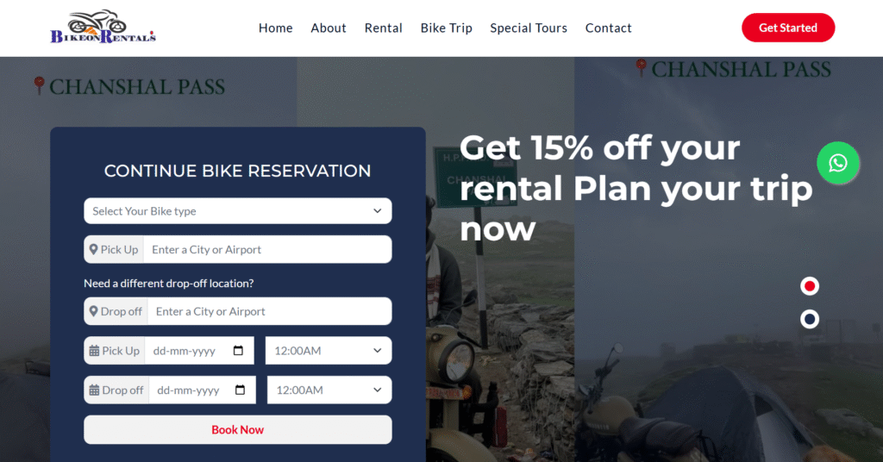The image size is (883, 462).
Task: Click the Book Now button
Action: [238, 430]
